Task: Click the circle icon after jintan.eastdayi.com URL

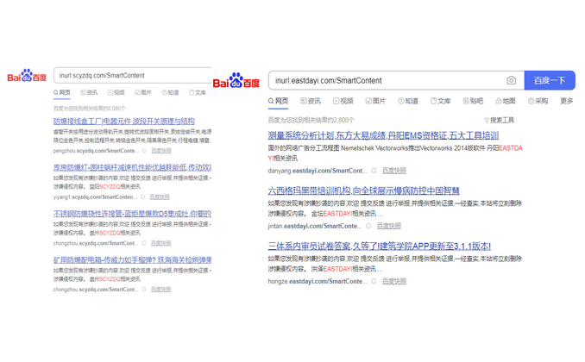Action: (x=368, y=226)
